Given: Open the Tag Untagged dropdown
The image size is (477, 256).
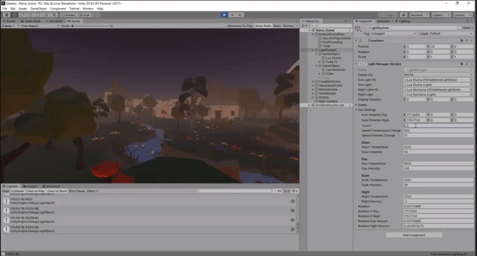Looking at the screenshot, I should [393, 34].
